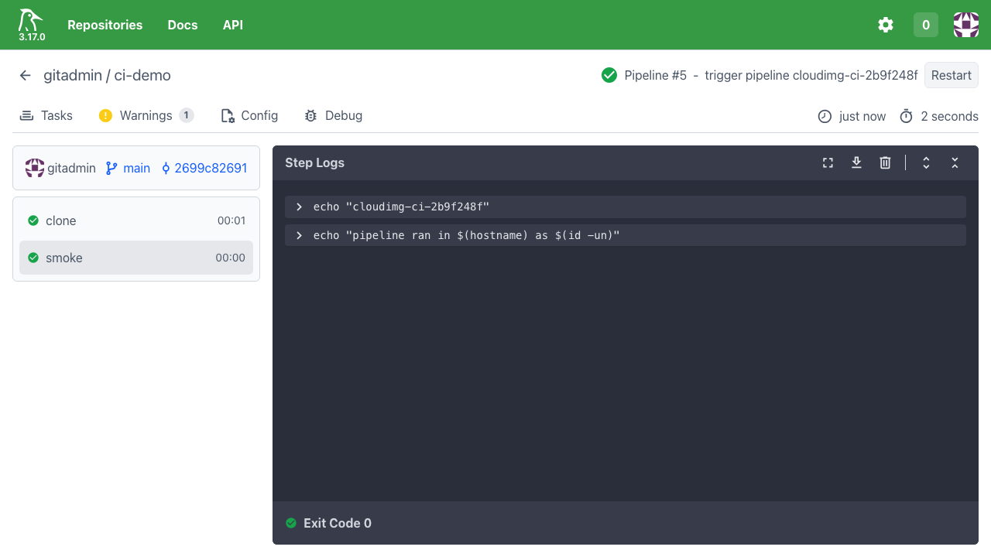Click the Exit Code 0 text
Viewport: 991px width, 557px height.
pyautogui.click(x=338, y=523)
